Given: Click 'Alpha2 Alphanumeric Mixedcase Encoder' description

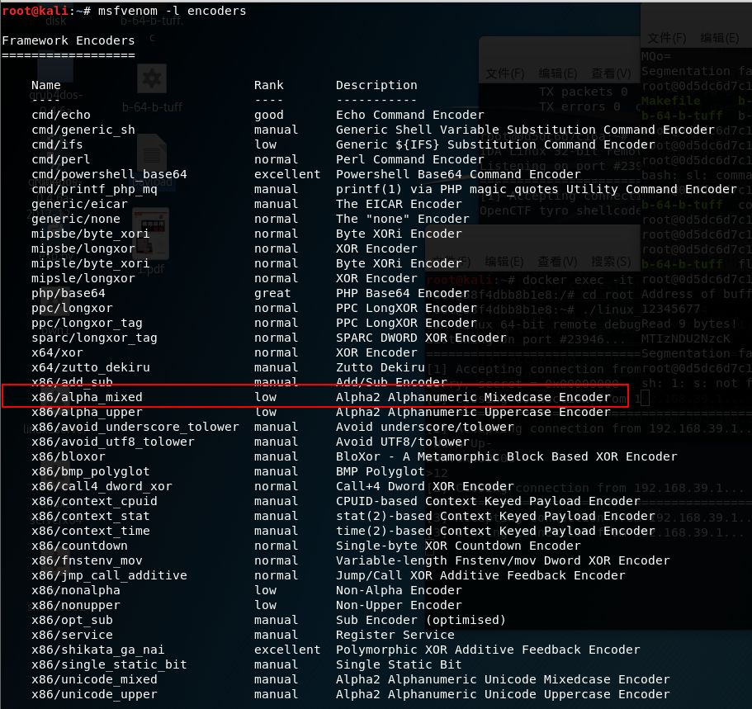Looking at the screenshot, I should click(x=473, y=397).
